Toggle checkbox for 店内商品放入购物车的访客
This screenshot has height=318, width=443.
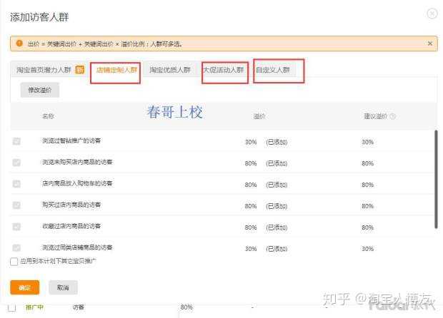16,184
